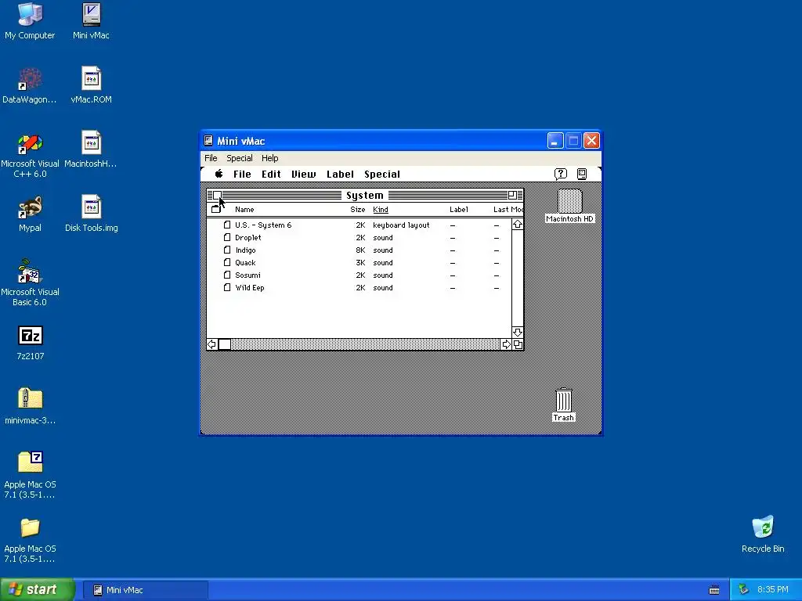The height and width of the screenshot is (601, 802).
Task: Open the Mac Finder File menu
Action: click(242, 175)
